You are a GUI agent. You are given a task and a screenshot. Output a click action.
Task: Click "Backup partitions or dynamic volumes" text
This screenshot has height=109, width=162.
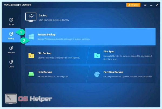click(128, 77)
